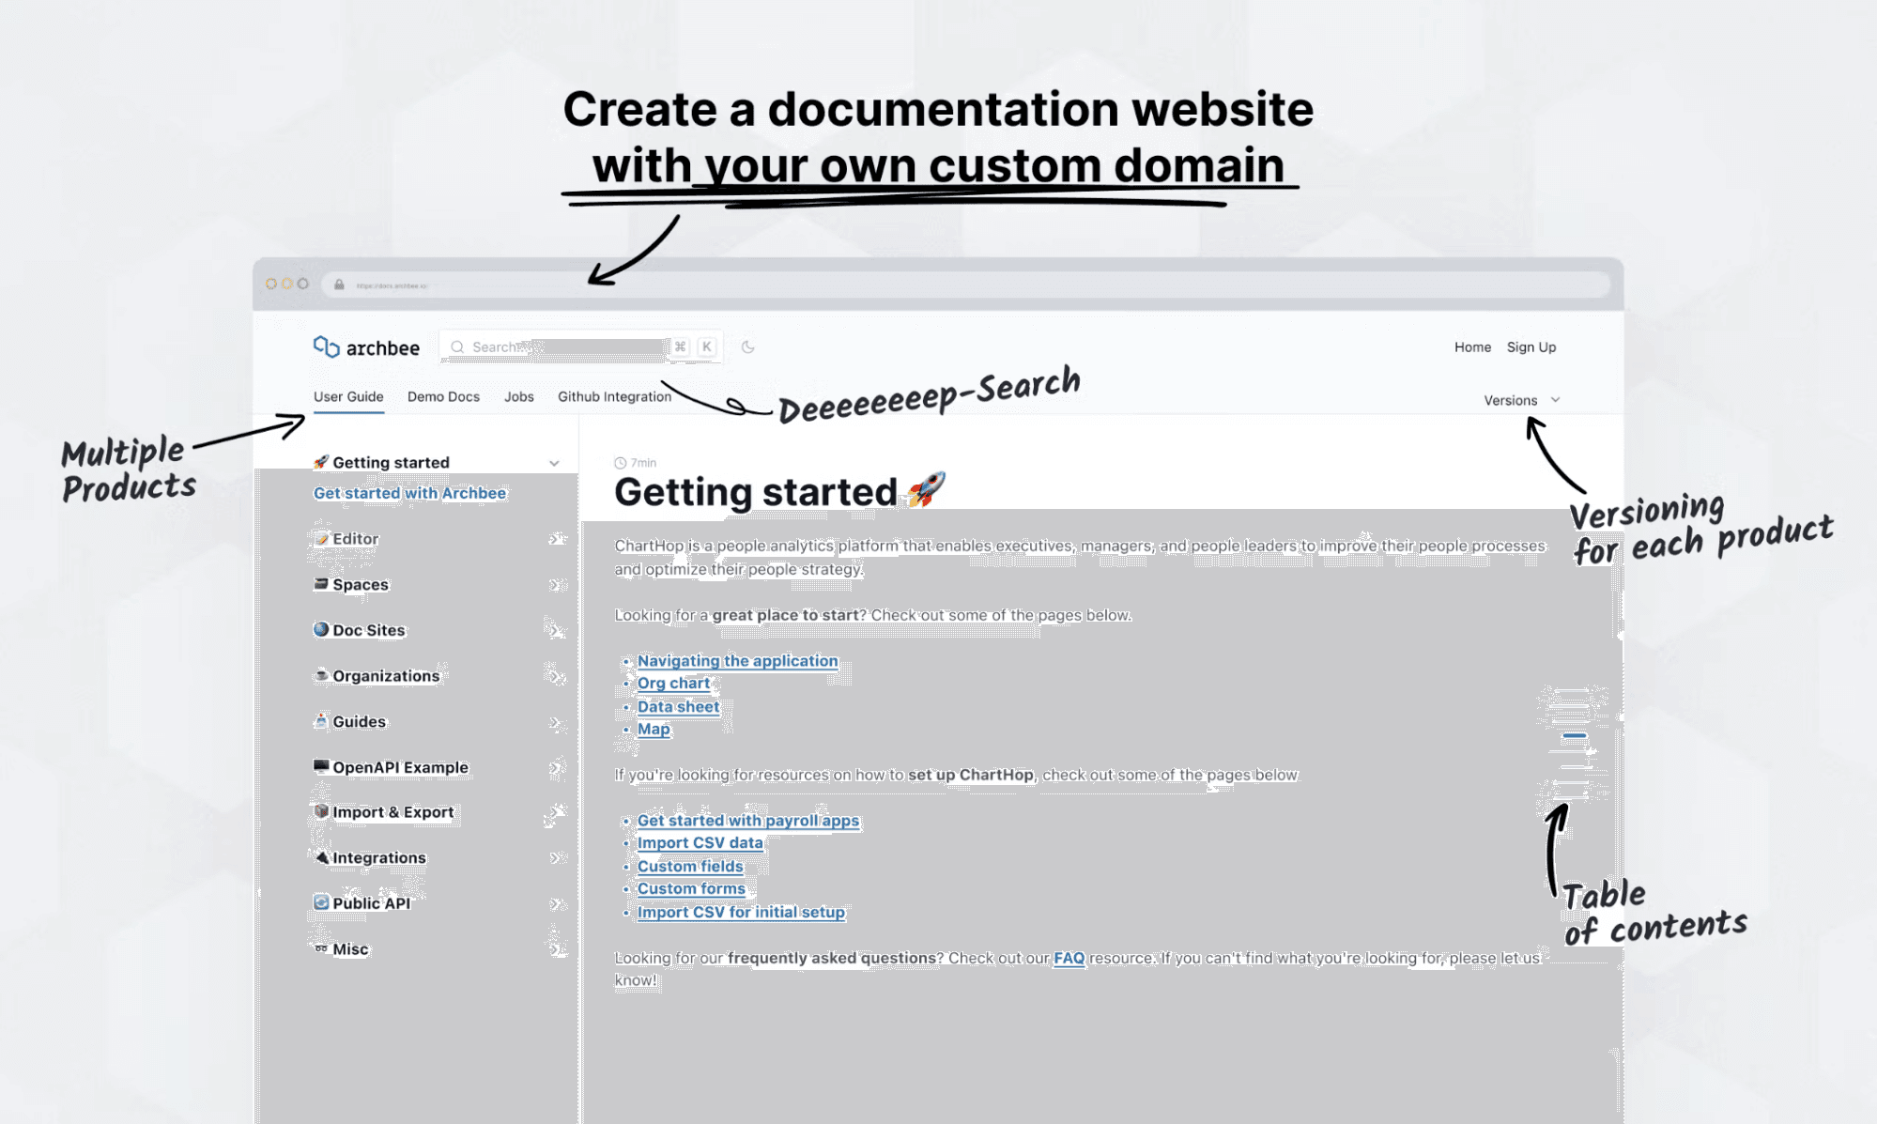The height and width of the screenshot is (1124, 1877).
Task: Click the OpenAPI Example computer icon
Action: [321, 766]
